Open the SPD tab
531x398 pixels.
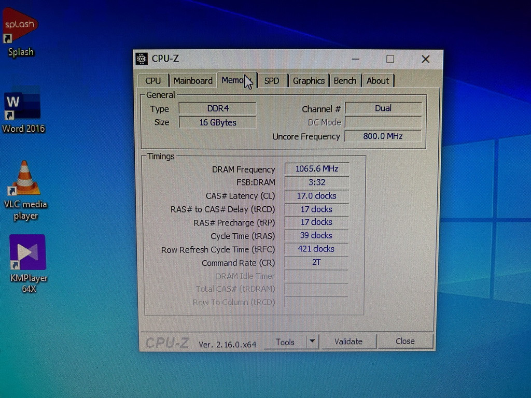point(272,81)
